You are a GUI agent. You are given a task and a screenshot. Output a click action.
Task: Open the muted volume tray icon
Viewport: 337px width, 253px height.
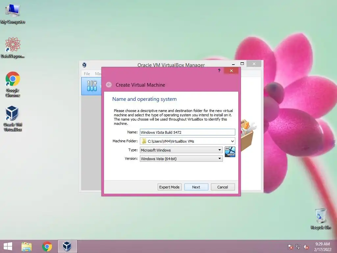click(x=306, y=247)
